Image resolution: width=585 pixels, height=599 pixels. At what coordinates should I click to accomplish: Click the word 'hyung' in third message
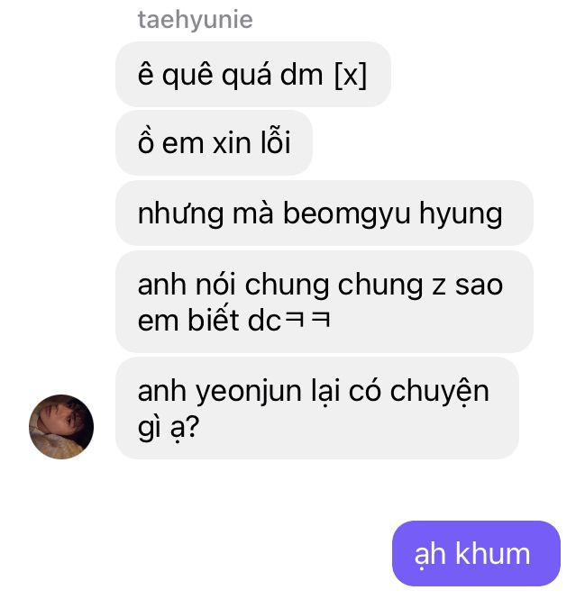click(x=461, y=215)
